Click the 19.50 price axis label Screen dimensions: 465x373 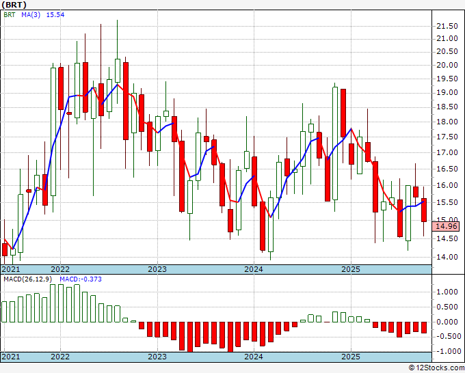point(447,79)
